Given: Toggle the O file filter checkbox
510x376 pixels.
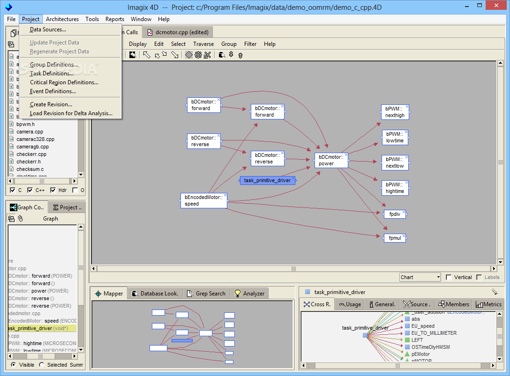Looking at the screenshot, I should (75, 190).
